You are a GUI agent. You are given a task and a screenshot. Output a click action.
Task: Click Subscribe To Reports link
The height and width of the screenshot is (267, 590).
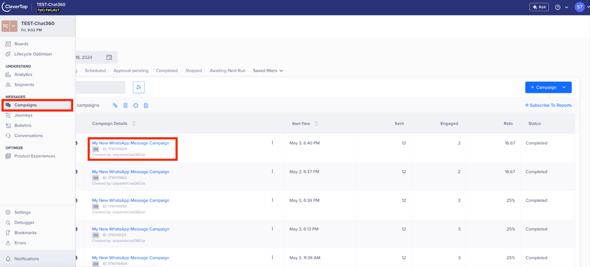pos(548,105)
